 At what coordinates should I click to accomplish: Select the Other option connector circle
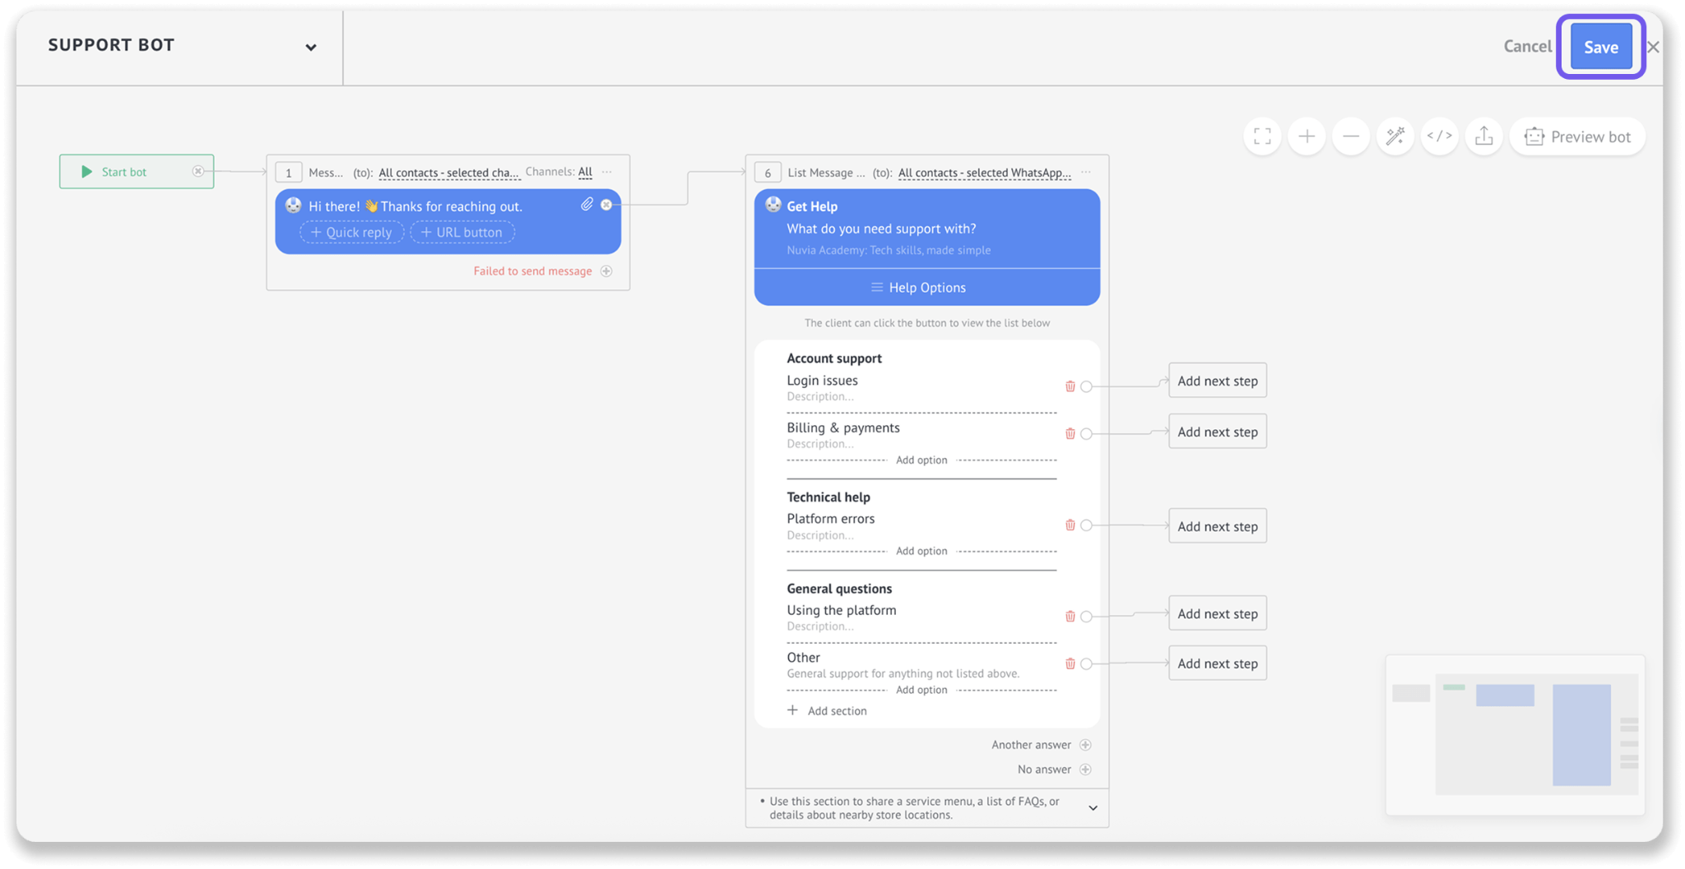coord(1086,663)
